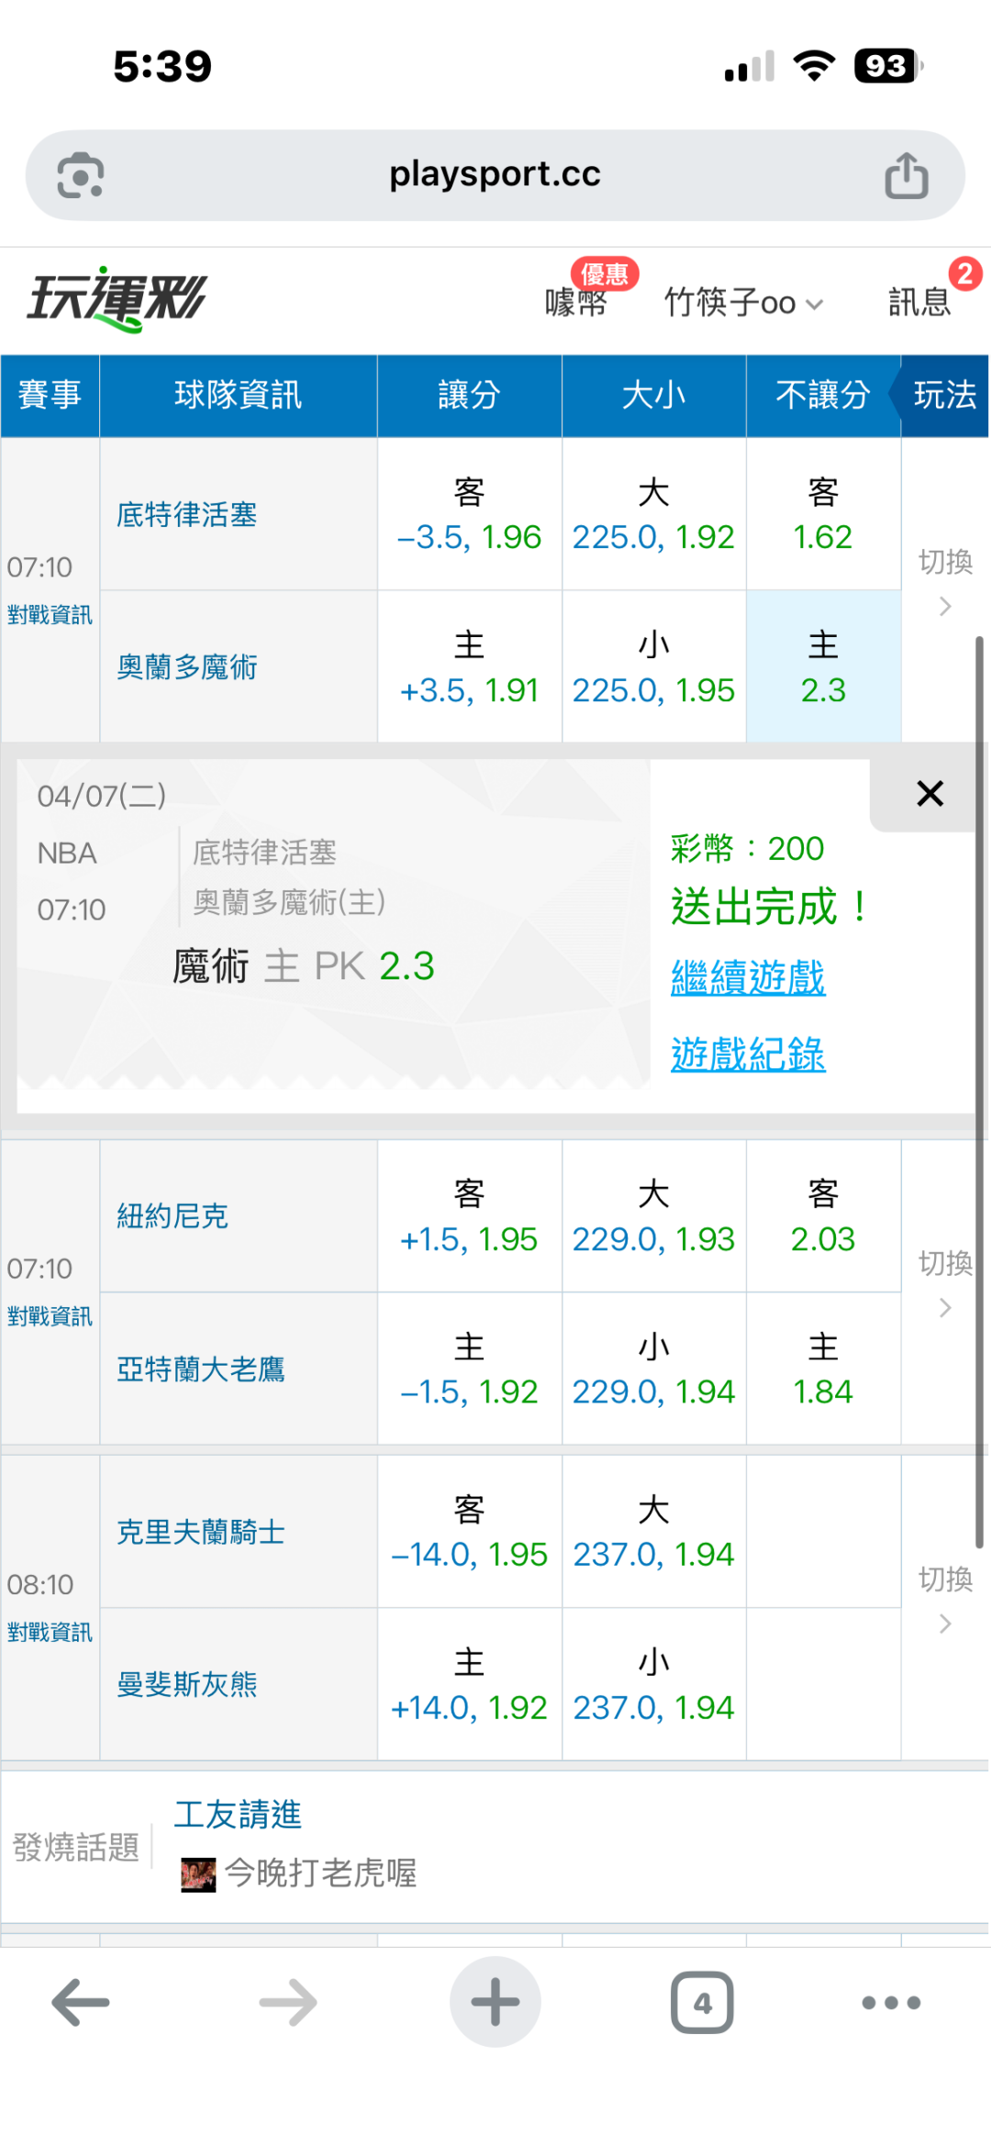Open 奧蘭多魔術 team info
The height and width of the screenshot is (2145, 991).
(x=187, y=667)
